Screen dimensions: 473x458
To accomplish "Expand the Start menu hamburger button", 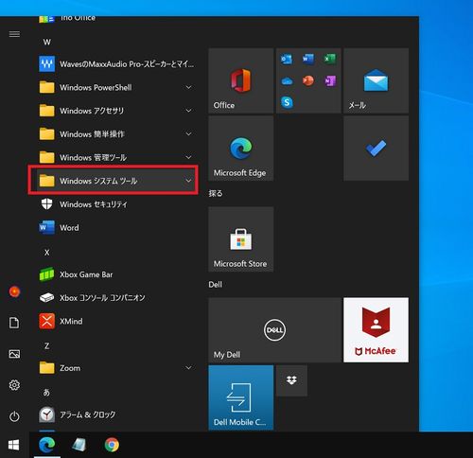I will [x=14, y=34].
